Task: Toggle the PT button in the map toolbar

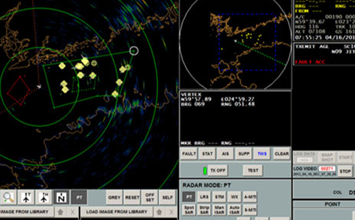Action: tap(79, 197)
